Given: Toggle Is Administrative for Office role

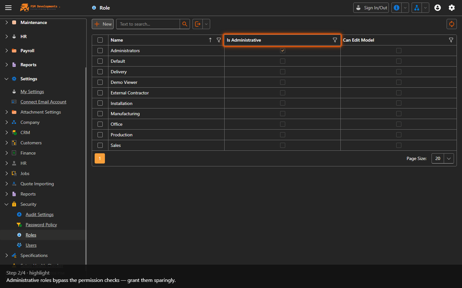Looking at the screenshot, I should (283, 124).
